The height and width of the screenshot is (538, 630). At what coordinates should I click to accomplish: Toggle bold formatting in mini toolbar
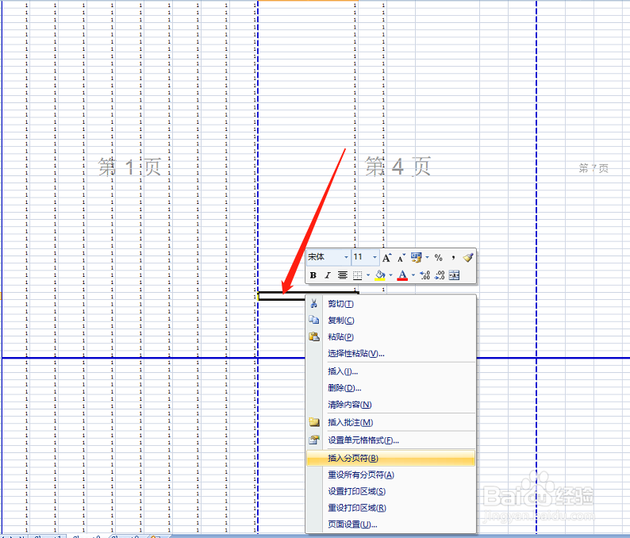[313, 275]
